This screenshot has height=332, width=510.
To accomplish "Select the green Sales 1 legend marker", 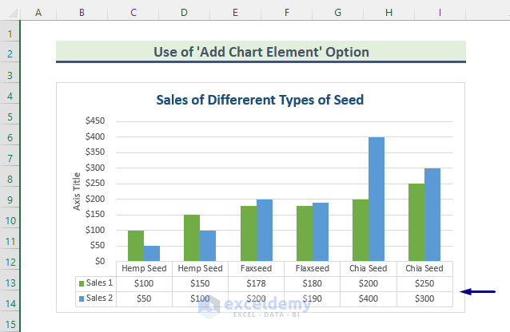I will point(81,283).
